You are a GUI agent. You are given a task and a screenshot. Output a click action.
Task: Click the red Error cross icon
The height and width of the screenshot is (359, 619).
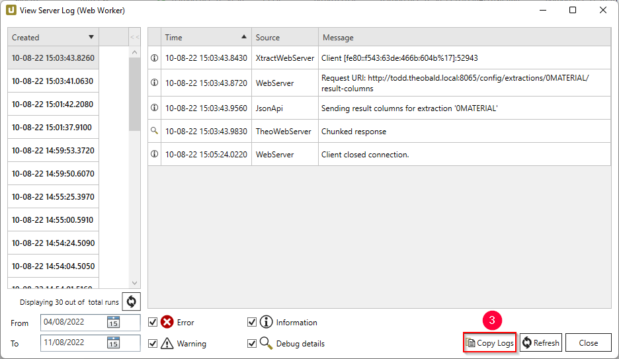[x=167, y=322]
